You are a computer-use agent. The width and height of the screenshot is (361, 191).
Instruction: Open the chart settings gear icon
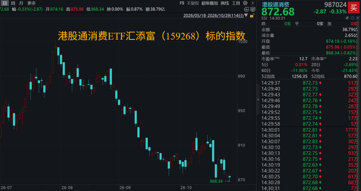[x=245, y=3]
